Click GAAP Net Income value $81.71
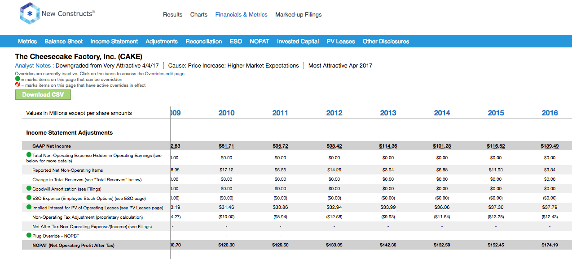572x259 pixels. pos(227,146)
